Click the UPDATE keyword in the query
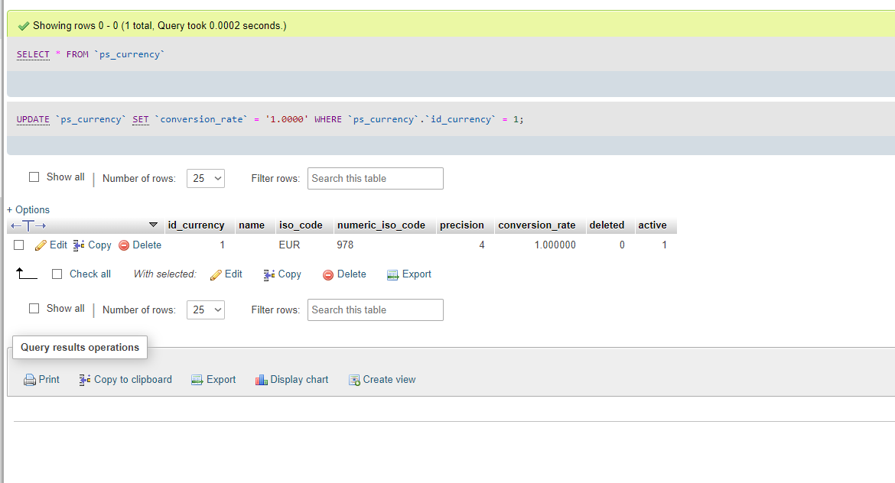 pyautogui.click(x=33, y=119)
